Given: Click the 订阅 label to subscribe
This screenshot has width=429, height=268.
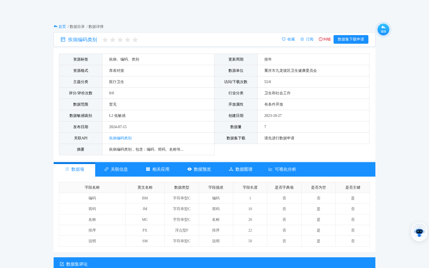Looking at the screenshot, I should tap(310, 39).
